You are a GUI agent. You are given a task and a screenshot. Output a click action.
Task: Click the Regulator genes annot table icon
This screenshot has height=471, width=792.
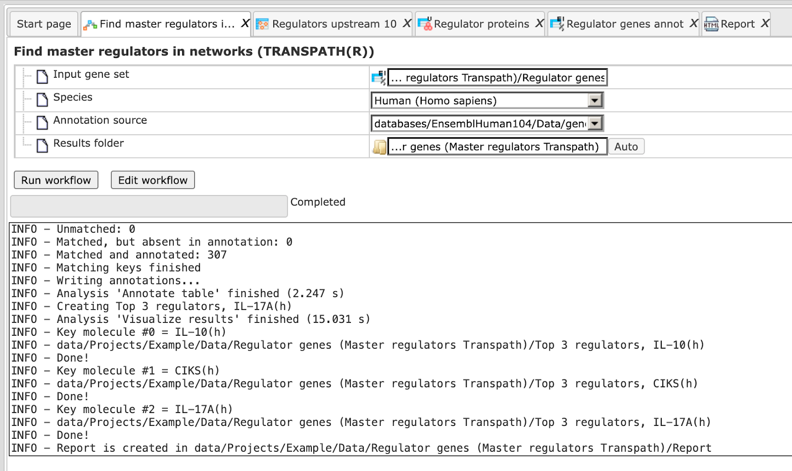[557, 23]
